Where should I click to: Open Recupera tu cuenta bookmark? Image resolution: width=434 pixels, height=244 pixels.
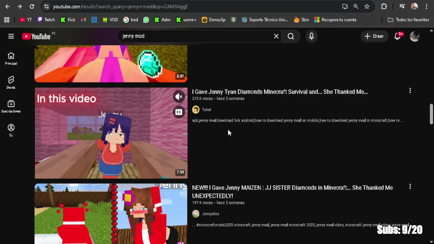(x=335, y=20)
